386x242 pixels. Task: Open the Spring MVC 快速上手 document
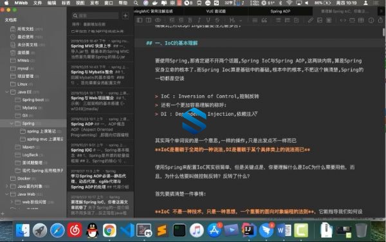click(100, 49)
